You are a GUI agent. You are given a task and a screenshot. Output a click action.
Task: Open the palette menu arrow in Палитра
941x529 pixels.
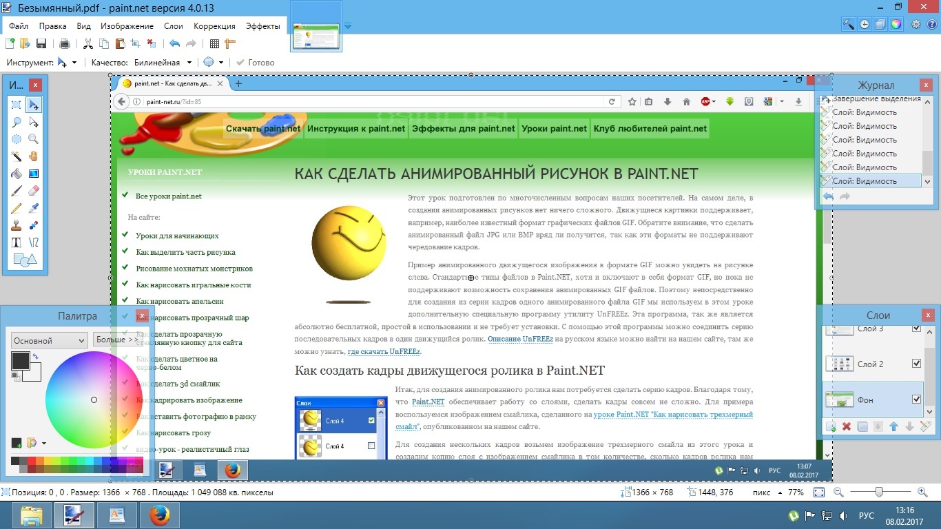click(x=44, y=443)
